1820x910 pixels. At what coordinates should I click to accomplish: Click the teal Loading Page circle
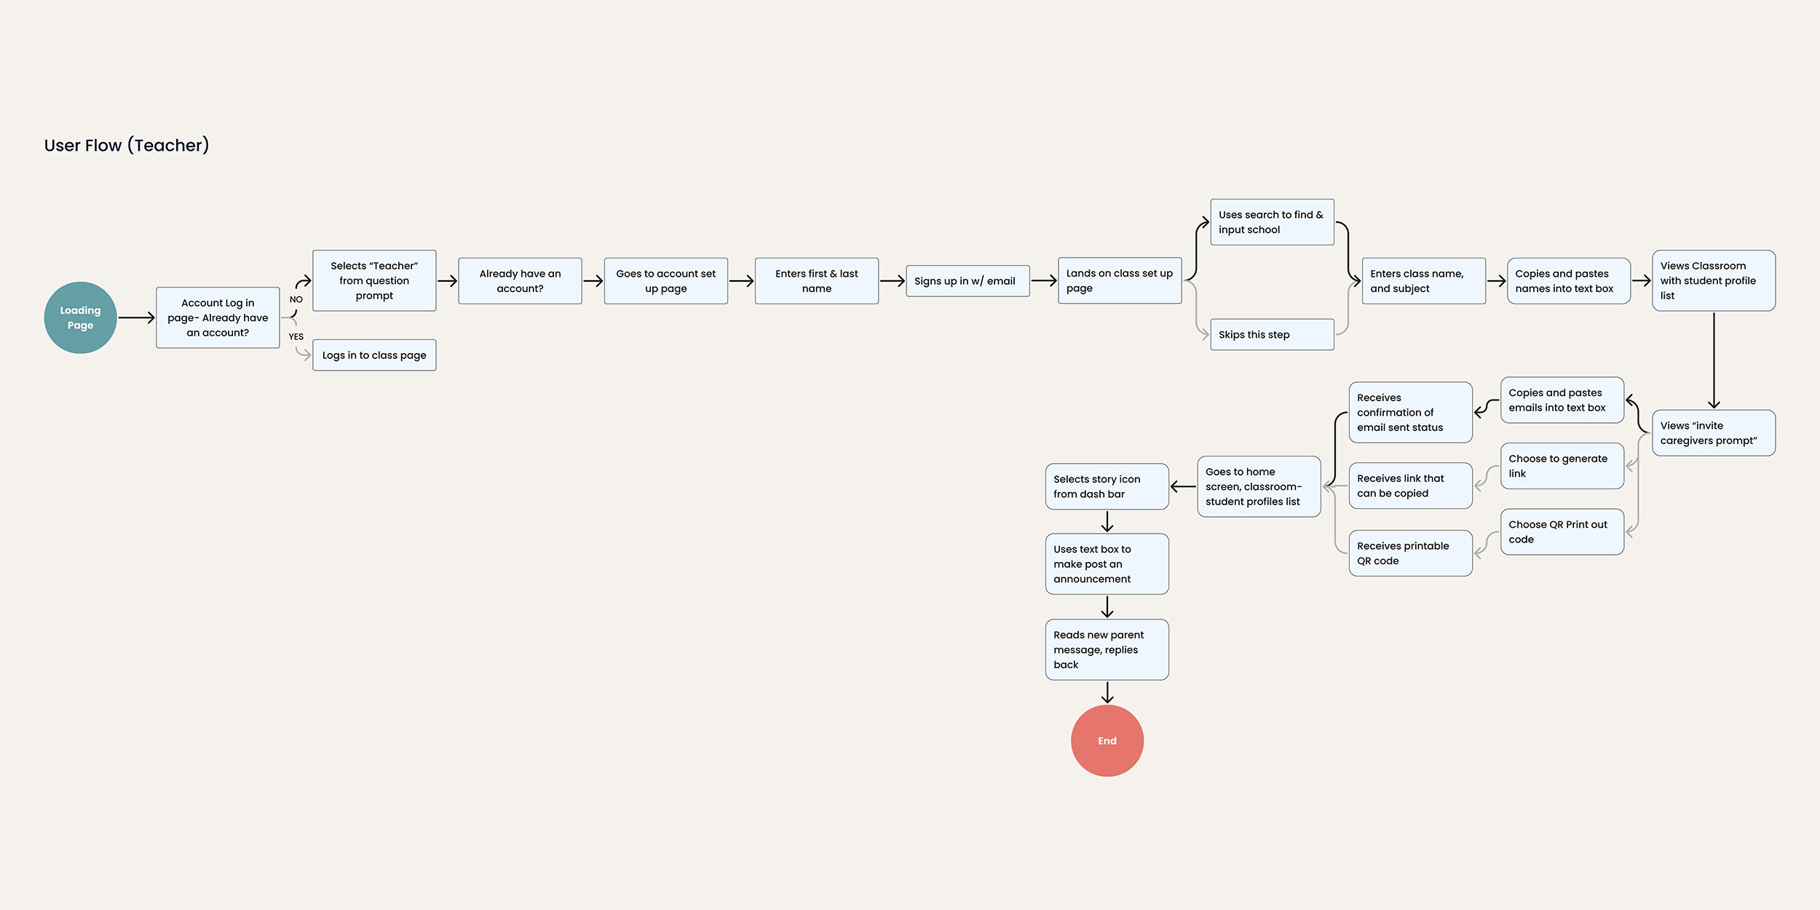pyautogui.click(x=80, y=317)
